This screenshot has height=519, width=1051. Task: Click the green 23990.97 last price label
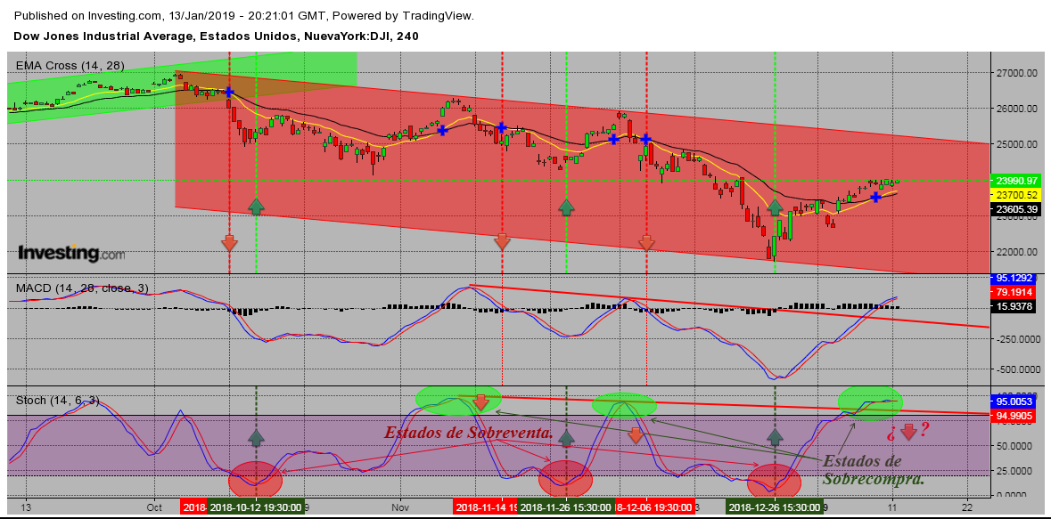pyautogui.click(x=1014, y=180)
